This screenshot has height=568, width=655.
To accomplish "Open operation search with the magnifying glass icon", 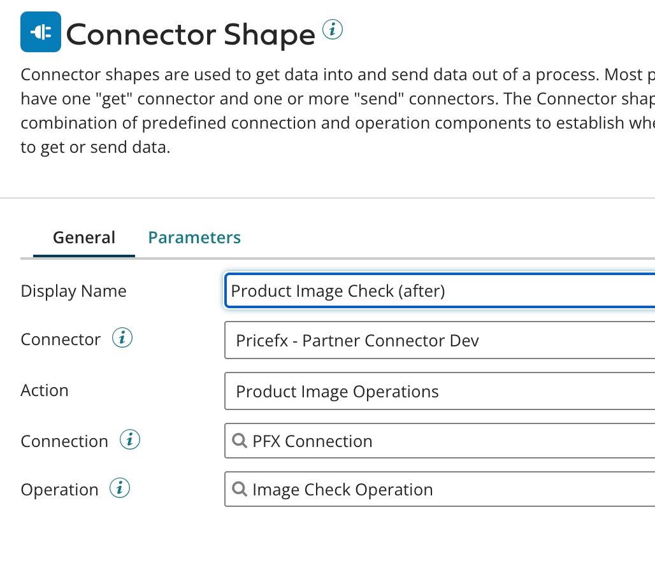I will pos(240,489).
